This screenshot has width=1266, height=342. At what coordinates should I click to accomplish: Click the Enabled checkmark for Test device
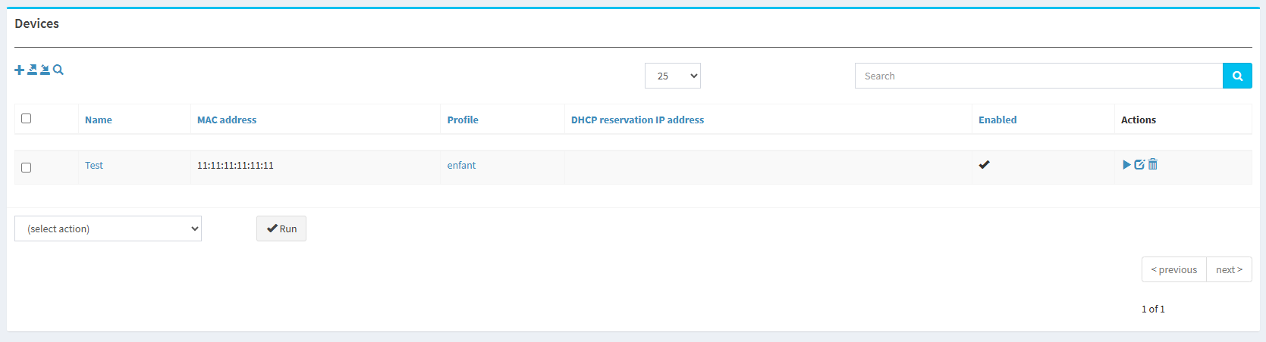click(x=985, y=164)
